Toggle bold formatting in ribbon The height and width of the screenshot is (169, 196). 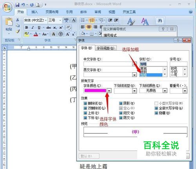click(27, 28)
